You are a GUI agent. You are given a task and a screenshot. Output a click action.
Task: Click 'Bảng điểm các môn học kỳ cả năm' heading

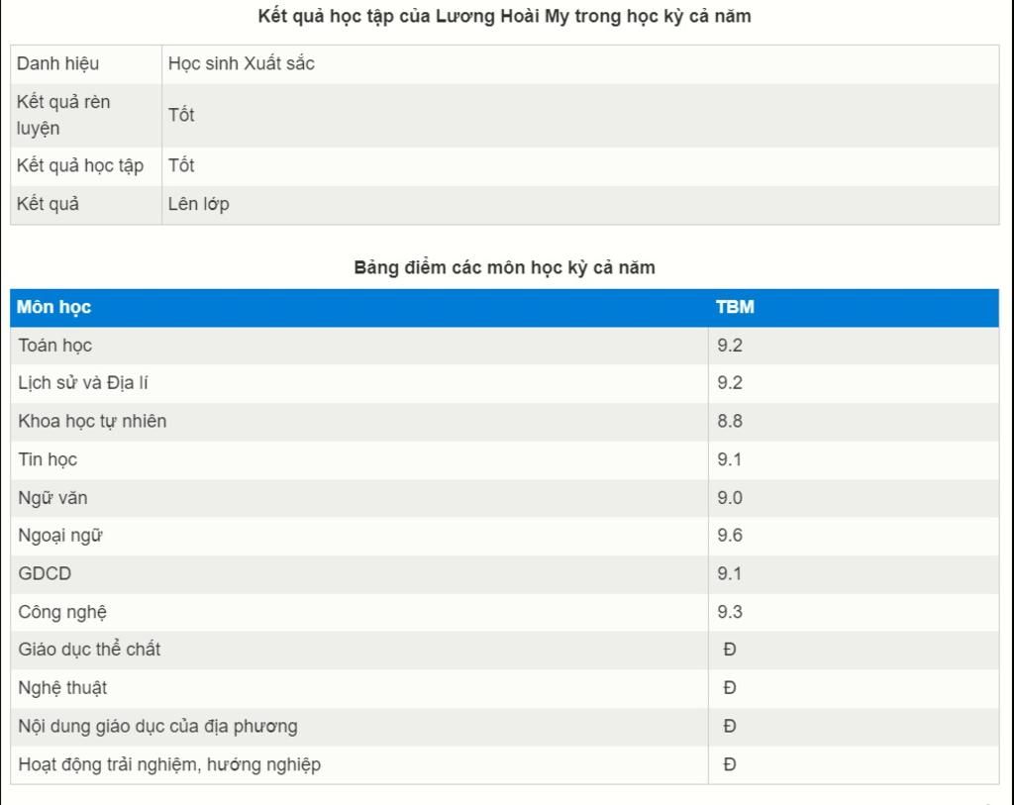504,267
